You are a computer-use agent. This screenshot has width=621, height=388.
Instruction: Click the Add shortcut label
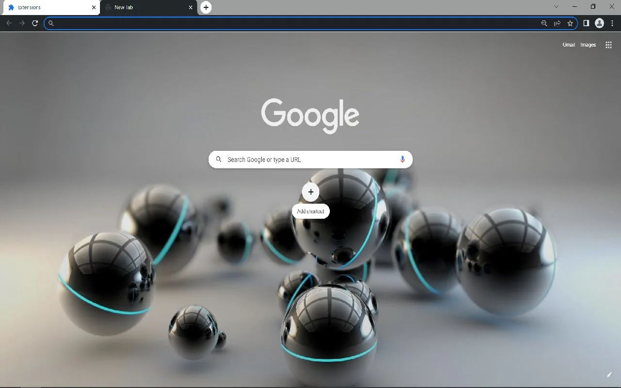pos(310,211)
